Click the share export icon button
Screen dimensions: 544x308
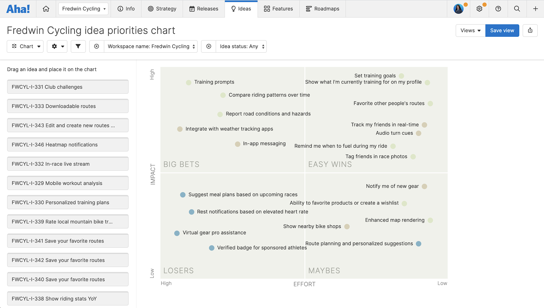point(530,30)
